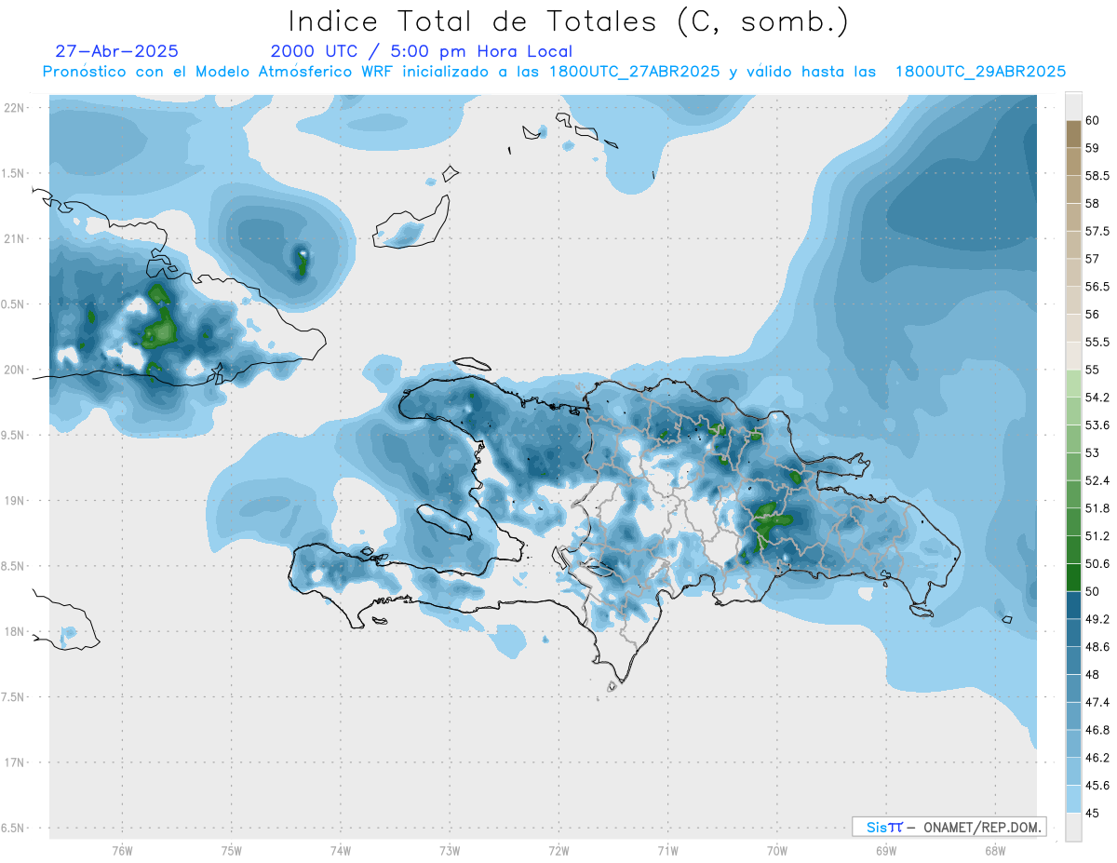The width and height of the screenshot is (1117, 863).
Task: Click the color scale value "55.5"
Action: [x=1097, y=342]
